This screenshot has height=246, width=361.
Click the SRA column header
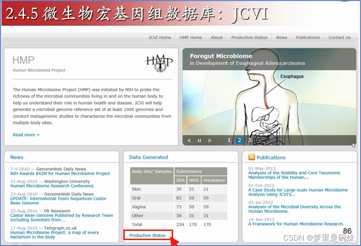pos(180,180)
